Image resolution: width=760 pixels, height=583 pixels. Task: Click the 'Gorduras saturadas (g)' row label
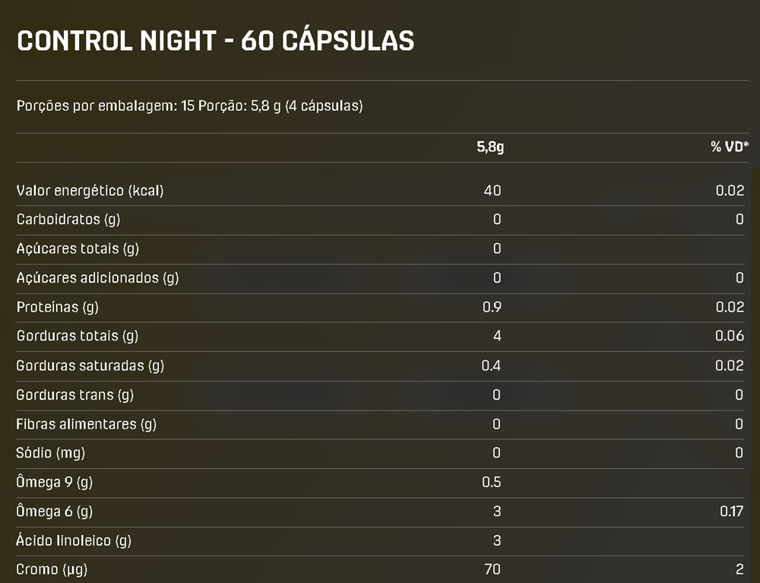90,366
